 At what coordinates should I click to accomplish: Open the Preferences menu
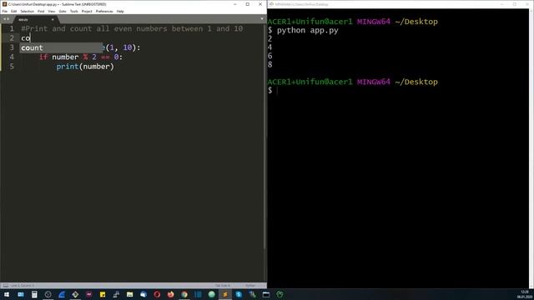coord(104,11)
